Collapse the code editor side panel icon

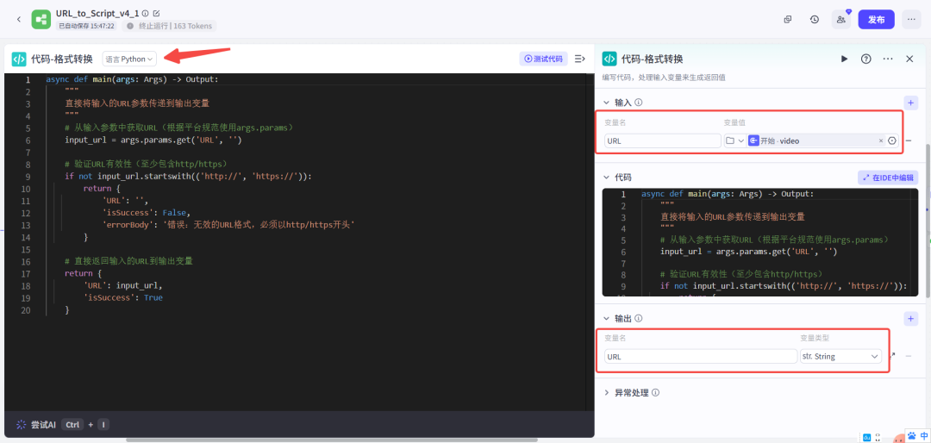(x=580, y=59)
